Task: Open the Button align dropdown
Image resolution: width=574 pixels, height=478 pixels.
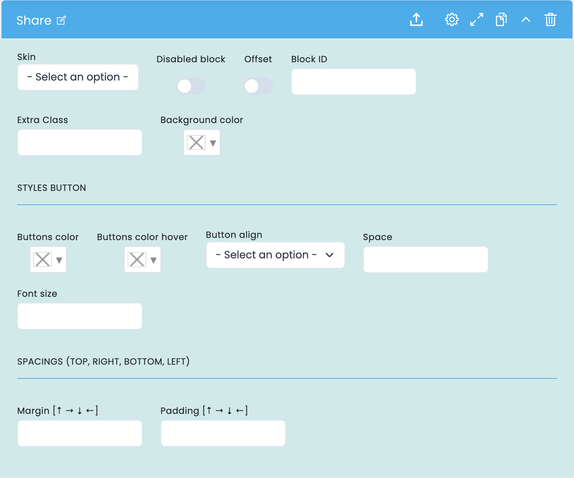Action: coord(275,255)
